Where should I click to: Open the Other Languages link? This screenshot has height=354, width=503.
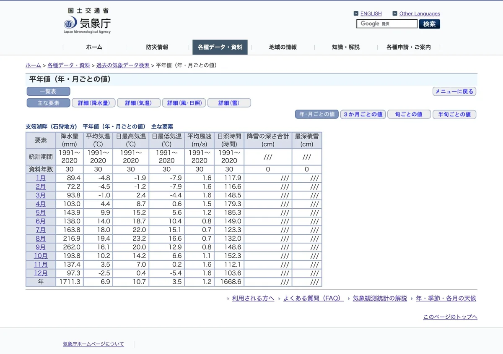420,13
